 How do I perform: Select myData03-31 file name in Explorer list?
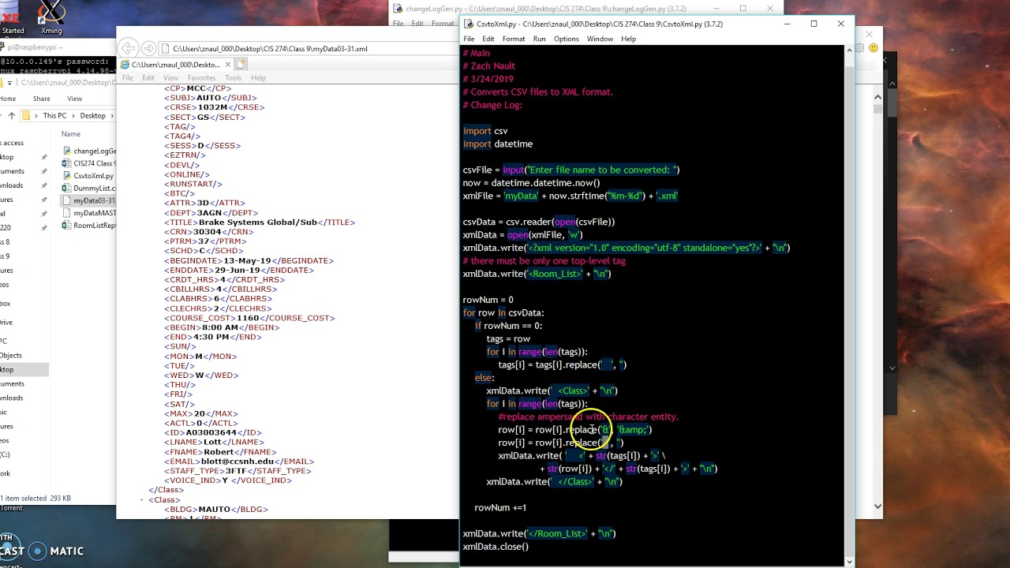click(95, 200)
